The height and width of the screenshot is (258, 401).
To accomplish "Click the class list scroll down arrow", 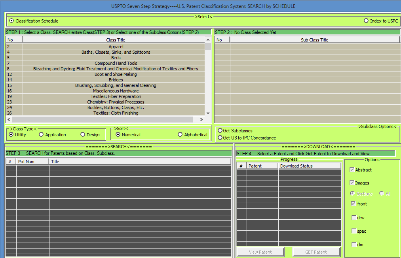I will click(208, 113).
